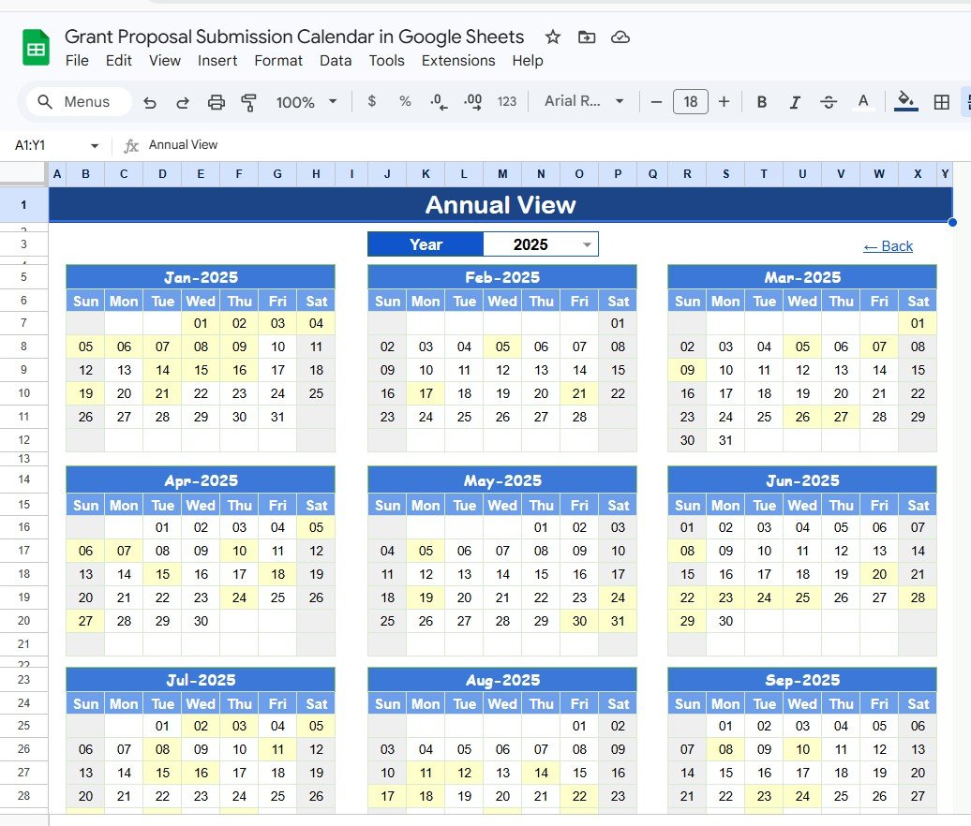Viewport: 971px width, 826px height.
Task: Select the May-2025 month header
Action: tap(502, 480)
